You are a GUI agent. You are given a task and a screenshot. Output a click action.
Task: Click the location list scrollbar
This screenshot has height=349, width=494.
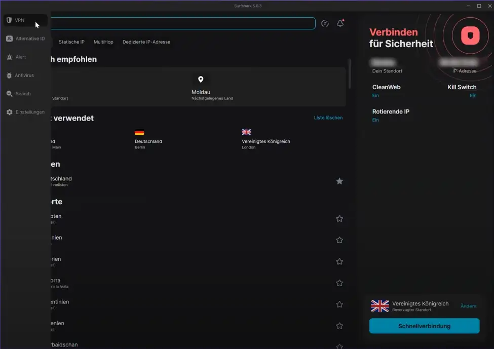click(349, 73)
